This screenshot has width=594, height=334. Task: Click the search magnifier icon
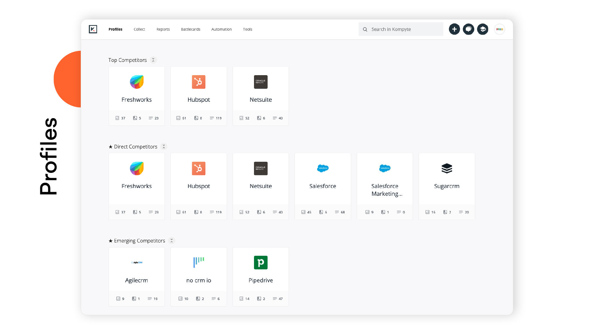click(x=365, y=29)
